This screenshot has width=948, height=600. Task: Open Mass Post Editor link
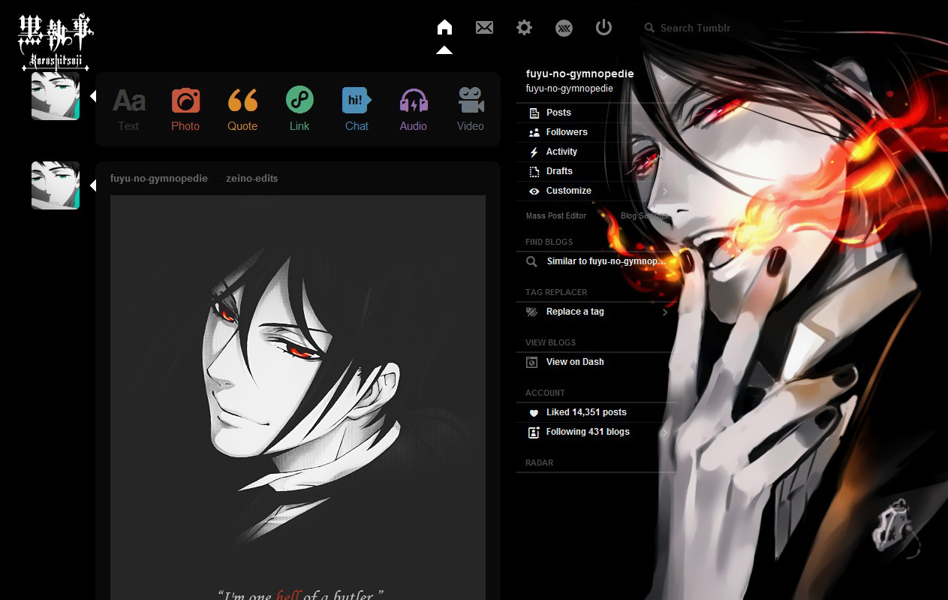tap(556, 216)
